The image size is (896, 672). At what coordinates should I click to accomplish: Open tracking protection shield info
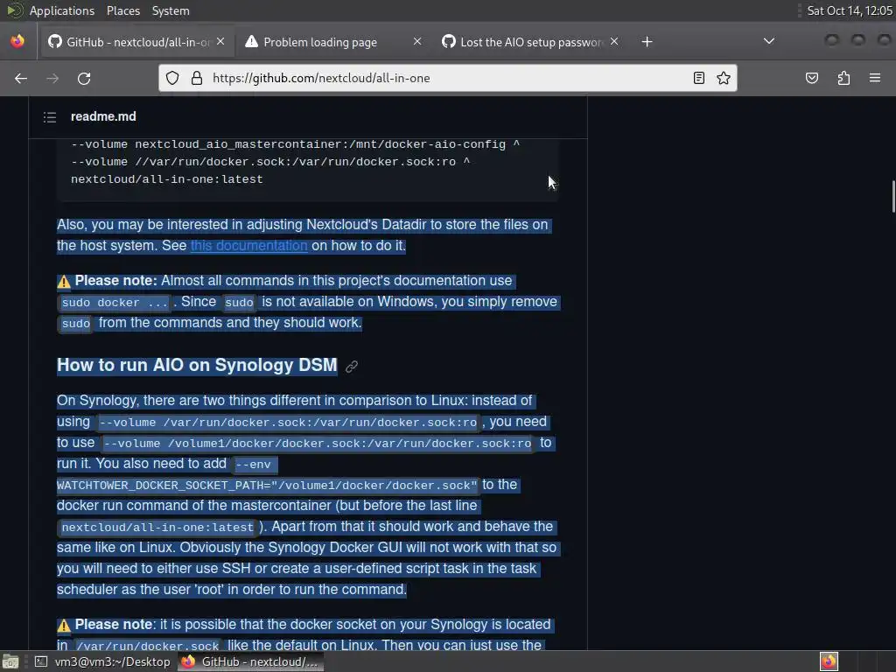172,78
